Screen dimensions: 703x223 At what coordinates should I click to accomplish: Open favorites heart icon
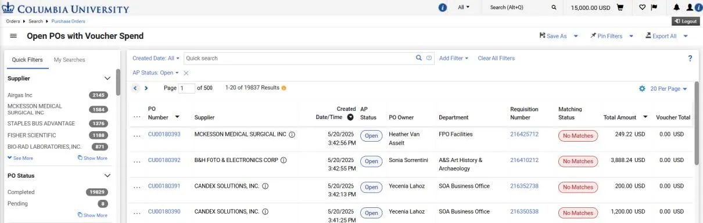coord(642,8)
